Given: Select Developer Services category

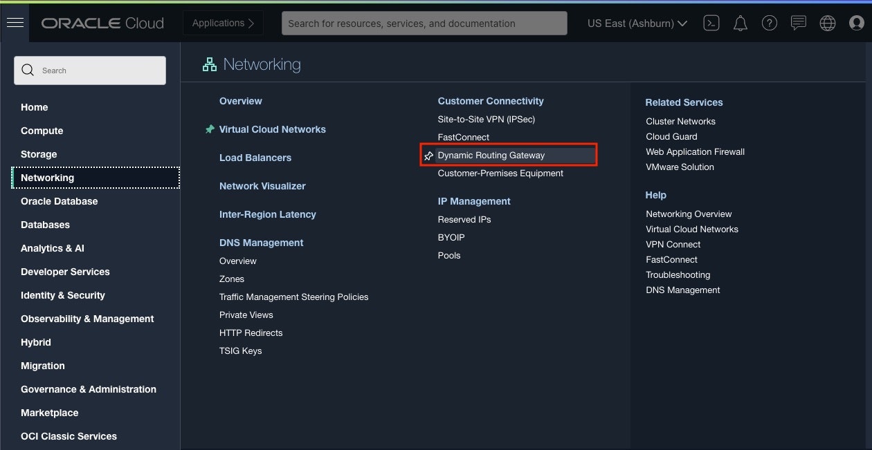Looking at the screenshot, I should click(x=65, y=272).
